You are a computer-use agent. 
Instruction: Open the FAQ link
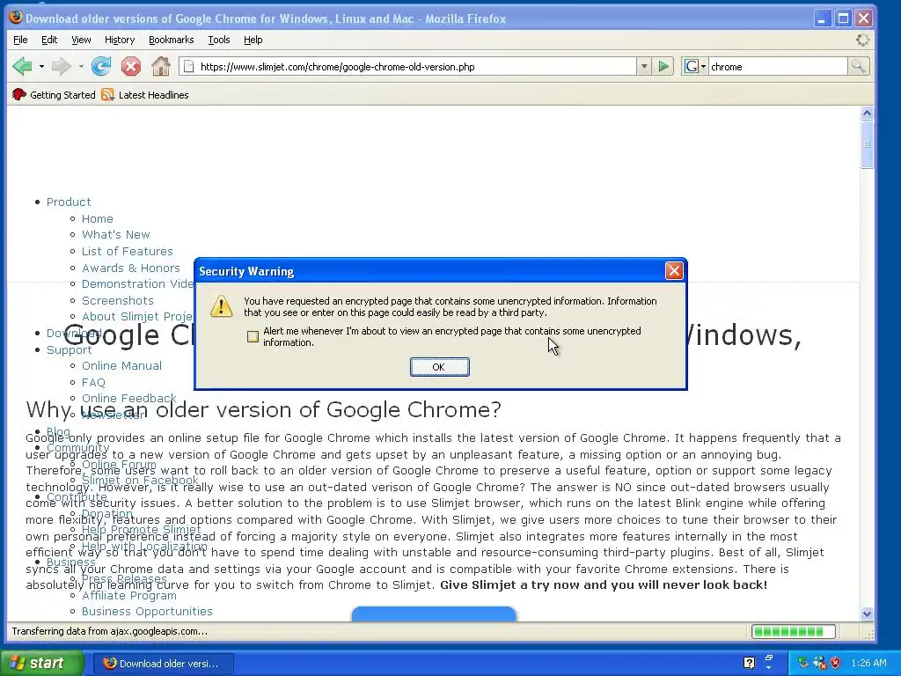pyautogui.click(x=93, y=382)
